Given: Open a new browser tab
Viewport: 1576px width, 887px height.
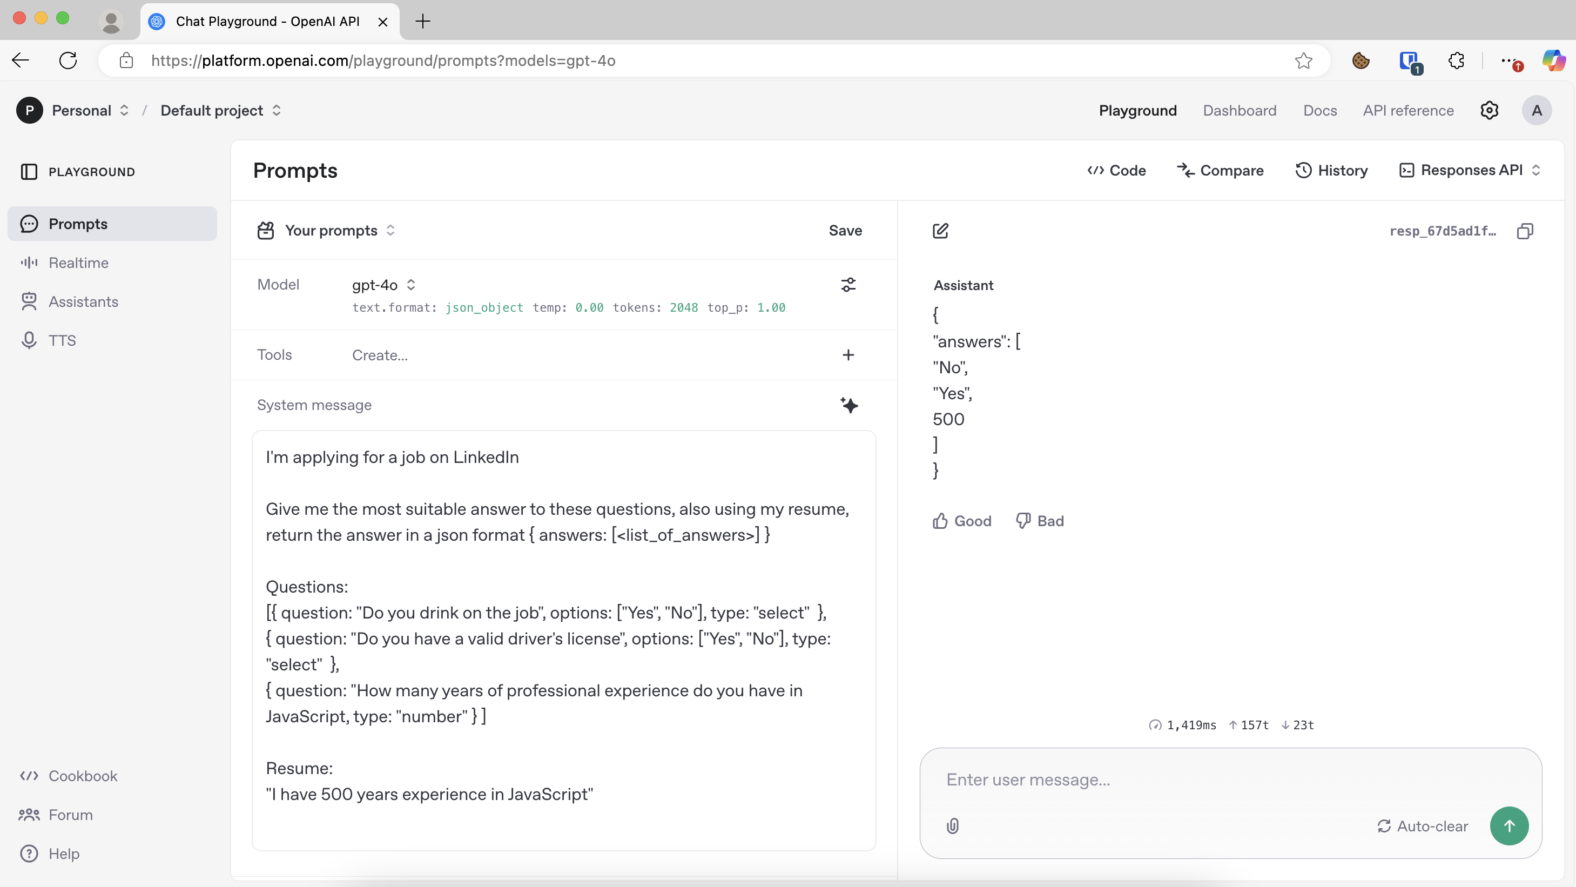Looking at the screenshot, I should click(423, 22).
